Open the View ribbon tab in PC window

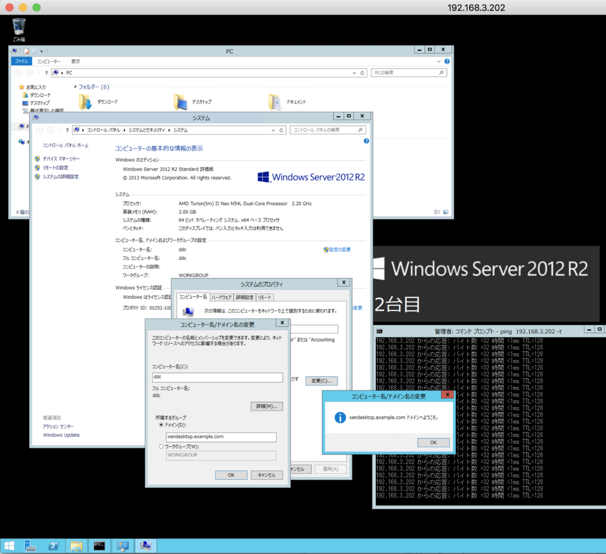point(75,61)
